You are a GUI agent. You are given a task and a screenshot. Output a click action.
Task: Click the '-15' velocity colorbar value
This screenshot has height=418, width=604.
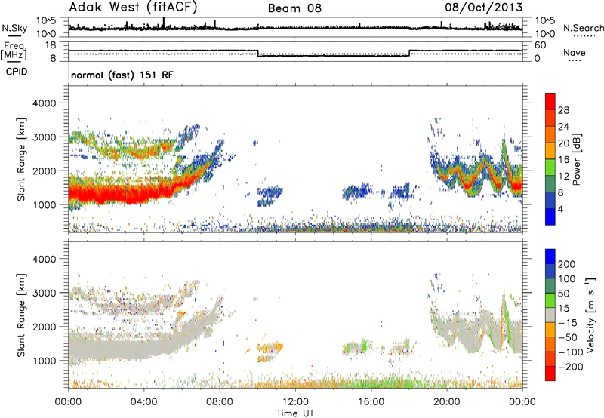(x=568, y=322)
